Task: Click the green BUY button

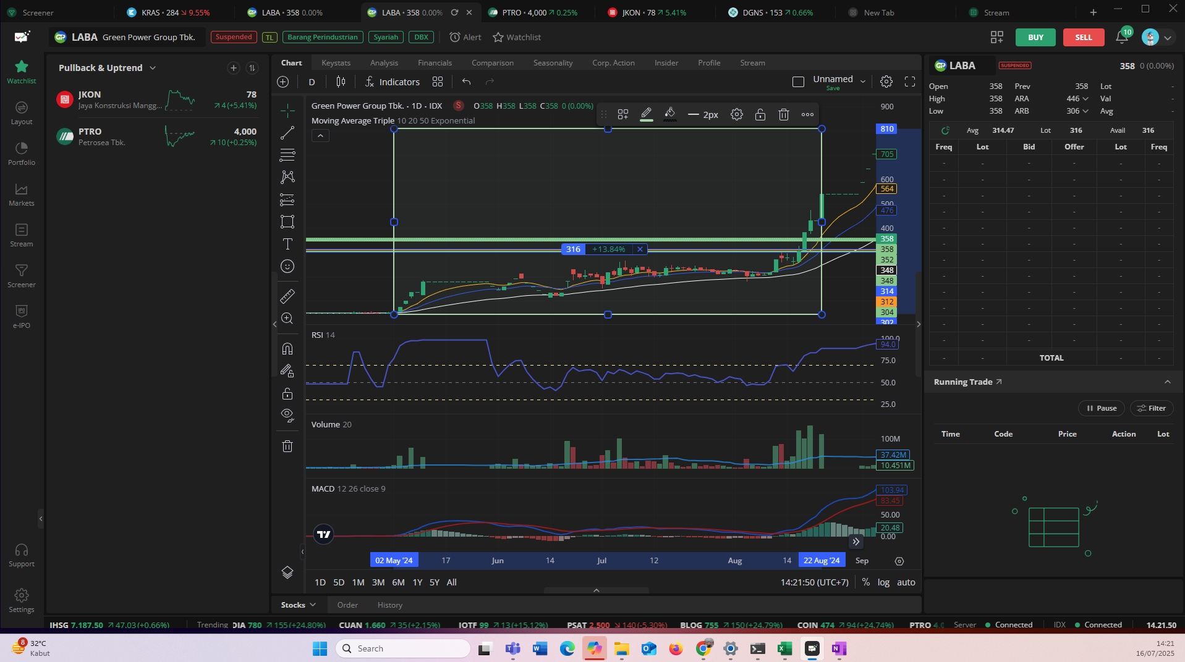Action: (x=1035, y=37)
